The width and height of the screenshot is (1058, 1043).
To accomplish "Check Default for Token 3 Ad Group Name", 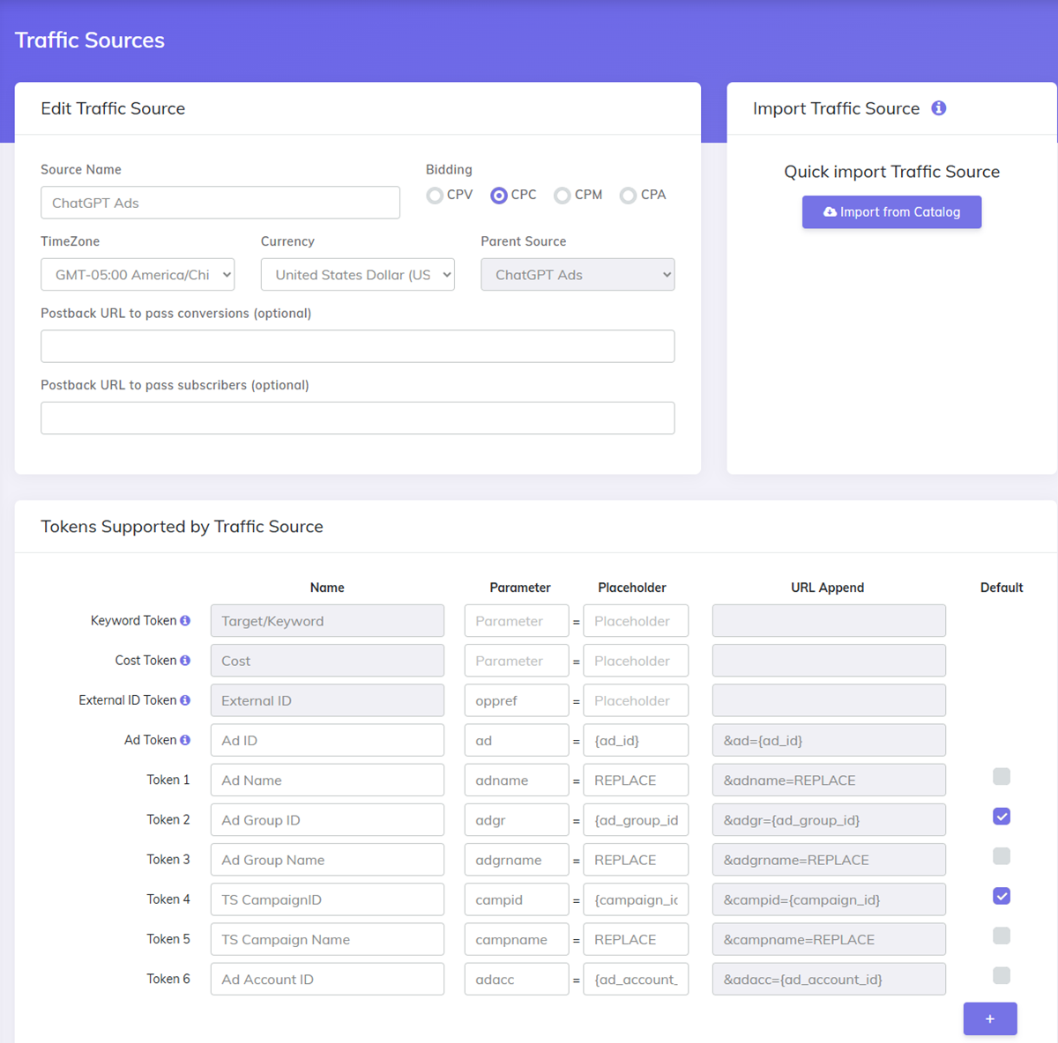I will click(1002, 856).
